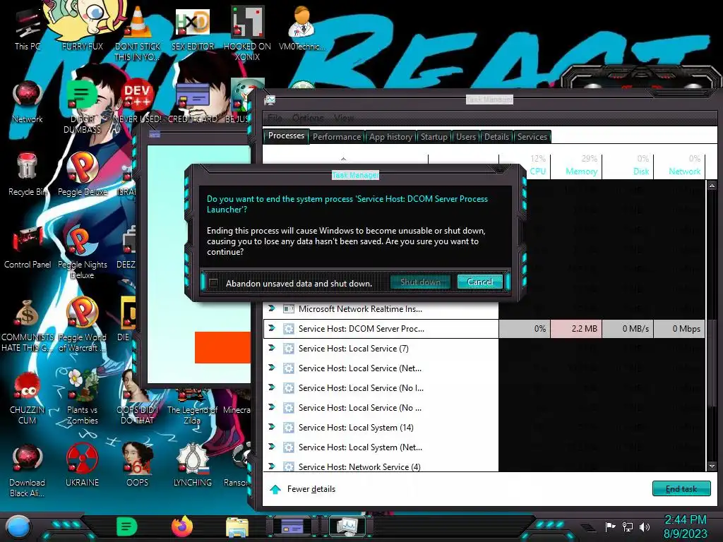Click the 2.2 MB memory cell

[576, 329]
